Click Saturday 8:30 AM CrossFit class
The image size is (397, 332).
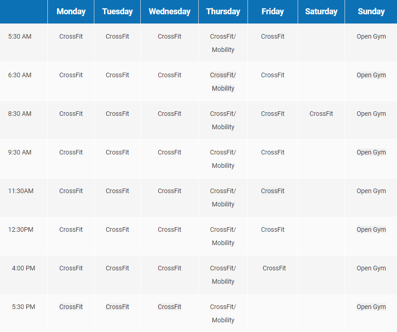pyautogui.click(x=321, y=114)
